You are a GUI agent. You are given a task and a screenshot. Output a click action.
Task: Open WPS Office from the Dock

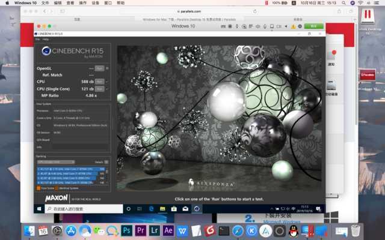click(182, 230)
